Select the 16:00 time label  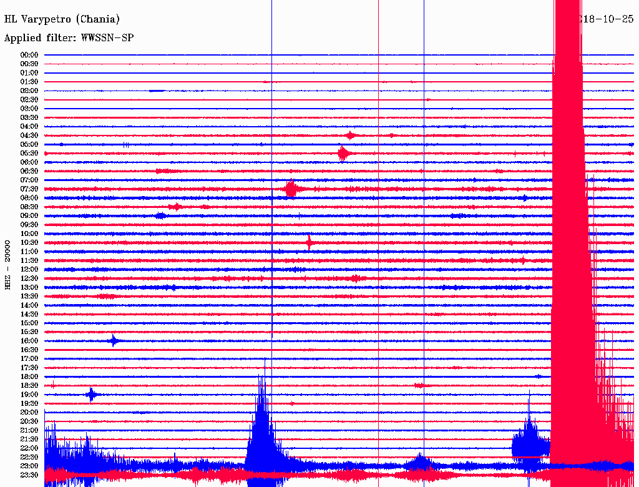(x=29, y=341)
